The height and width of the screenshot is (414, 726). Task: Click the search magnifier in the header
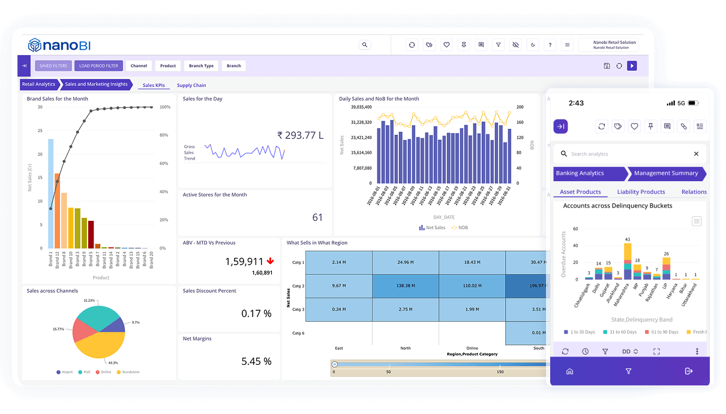(x=365, y=45)
